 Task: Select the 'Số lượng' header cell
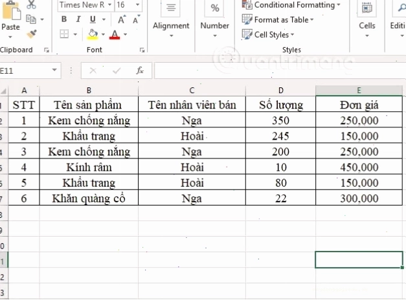pos(280,104)
